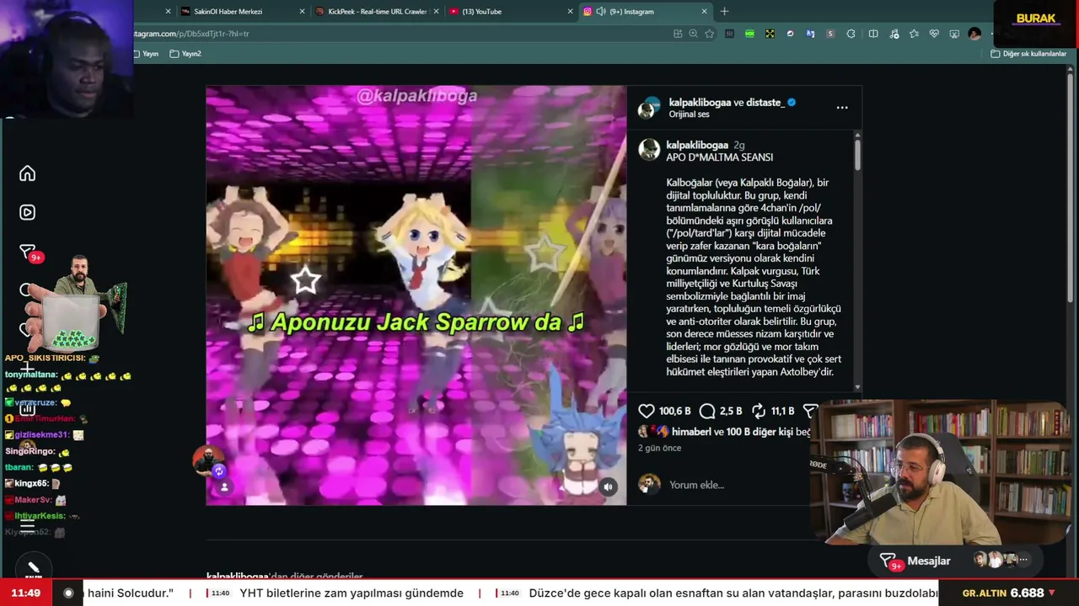Open the browser split screen view
The image size is (1079, 606).
pyautogui.click(x=873, y=34)
